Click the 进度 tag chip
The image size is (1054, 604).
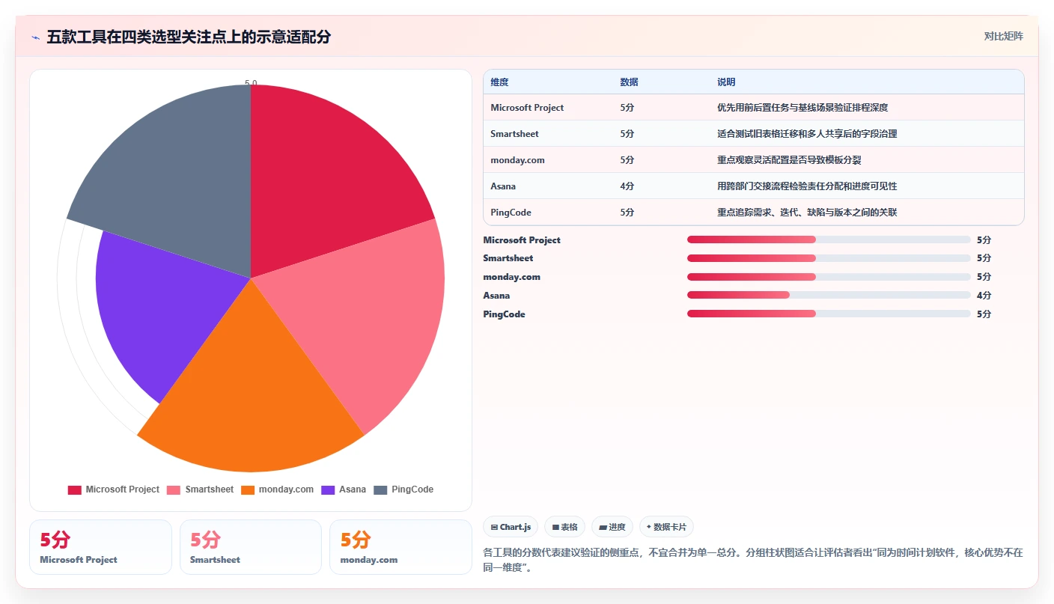point(612,527)
